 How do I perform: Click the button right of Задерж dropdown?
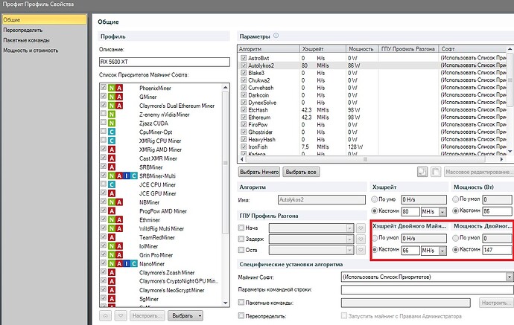[361, 239]
